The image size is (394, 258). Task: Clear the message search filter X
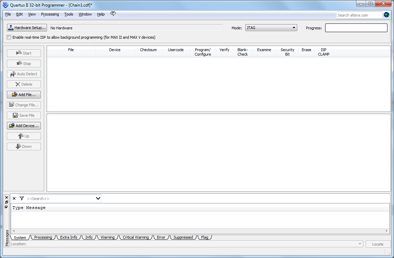[x=14, y=199]
